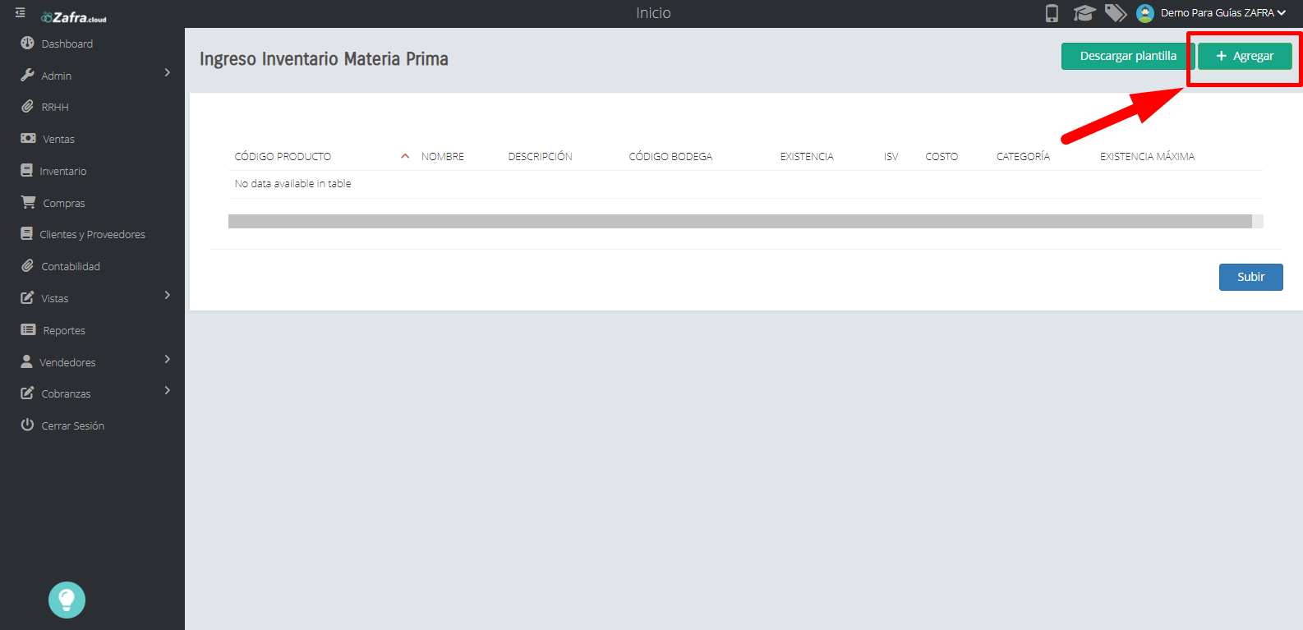Viewport: 1303px width, 630px height.
Task: Sort by the Existencia column header
Action: [x=807, y=157]
